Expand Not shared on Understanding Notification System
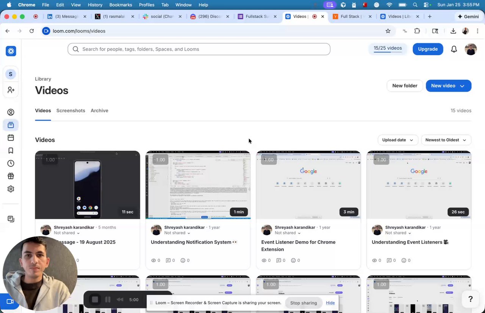The image size is (485, 313). 177,233
